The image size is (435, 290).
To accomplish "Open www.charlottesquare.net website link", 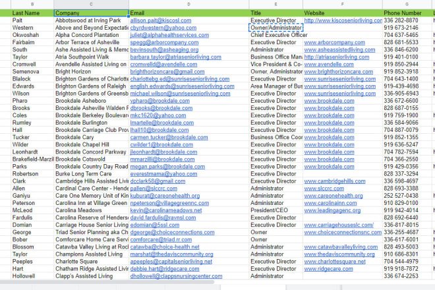I will tap(335, 262).
